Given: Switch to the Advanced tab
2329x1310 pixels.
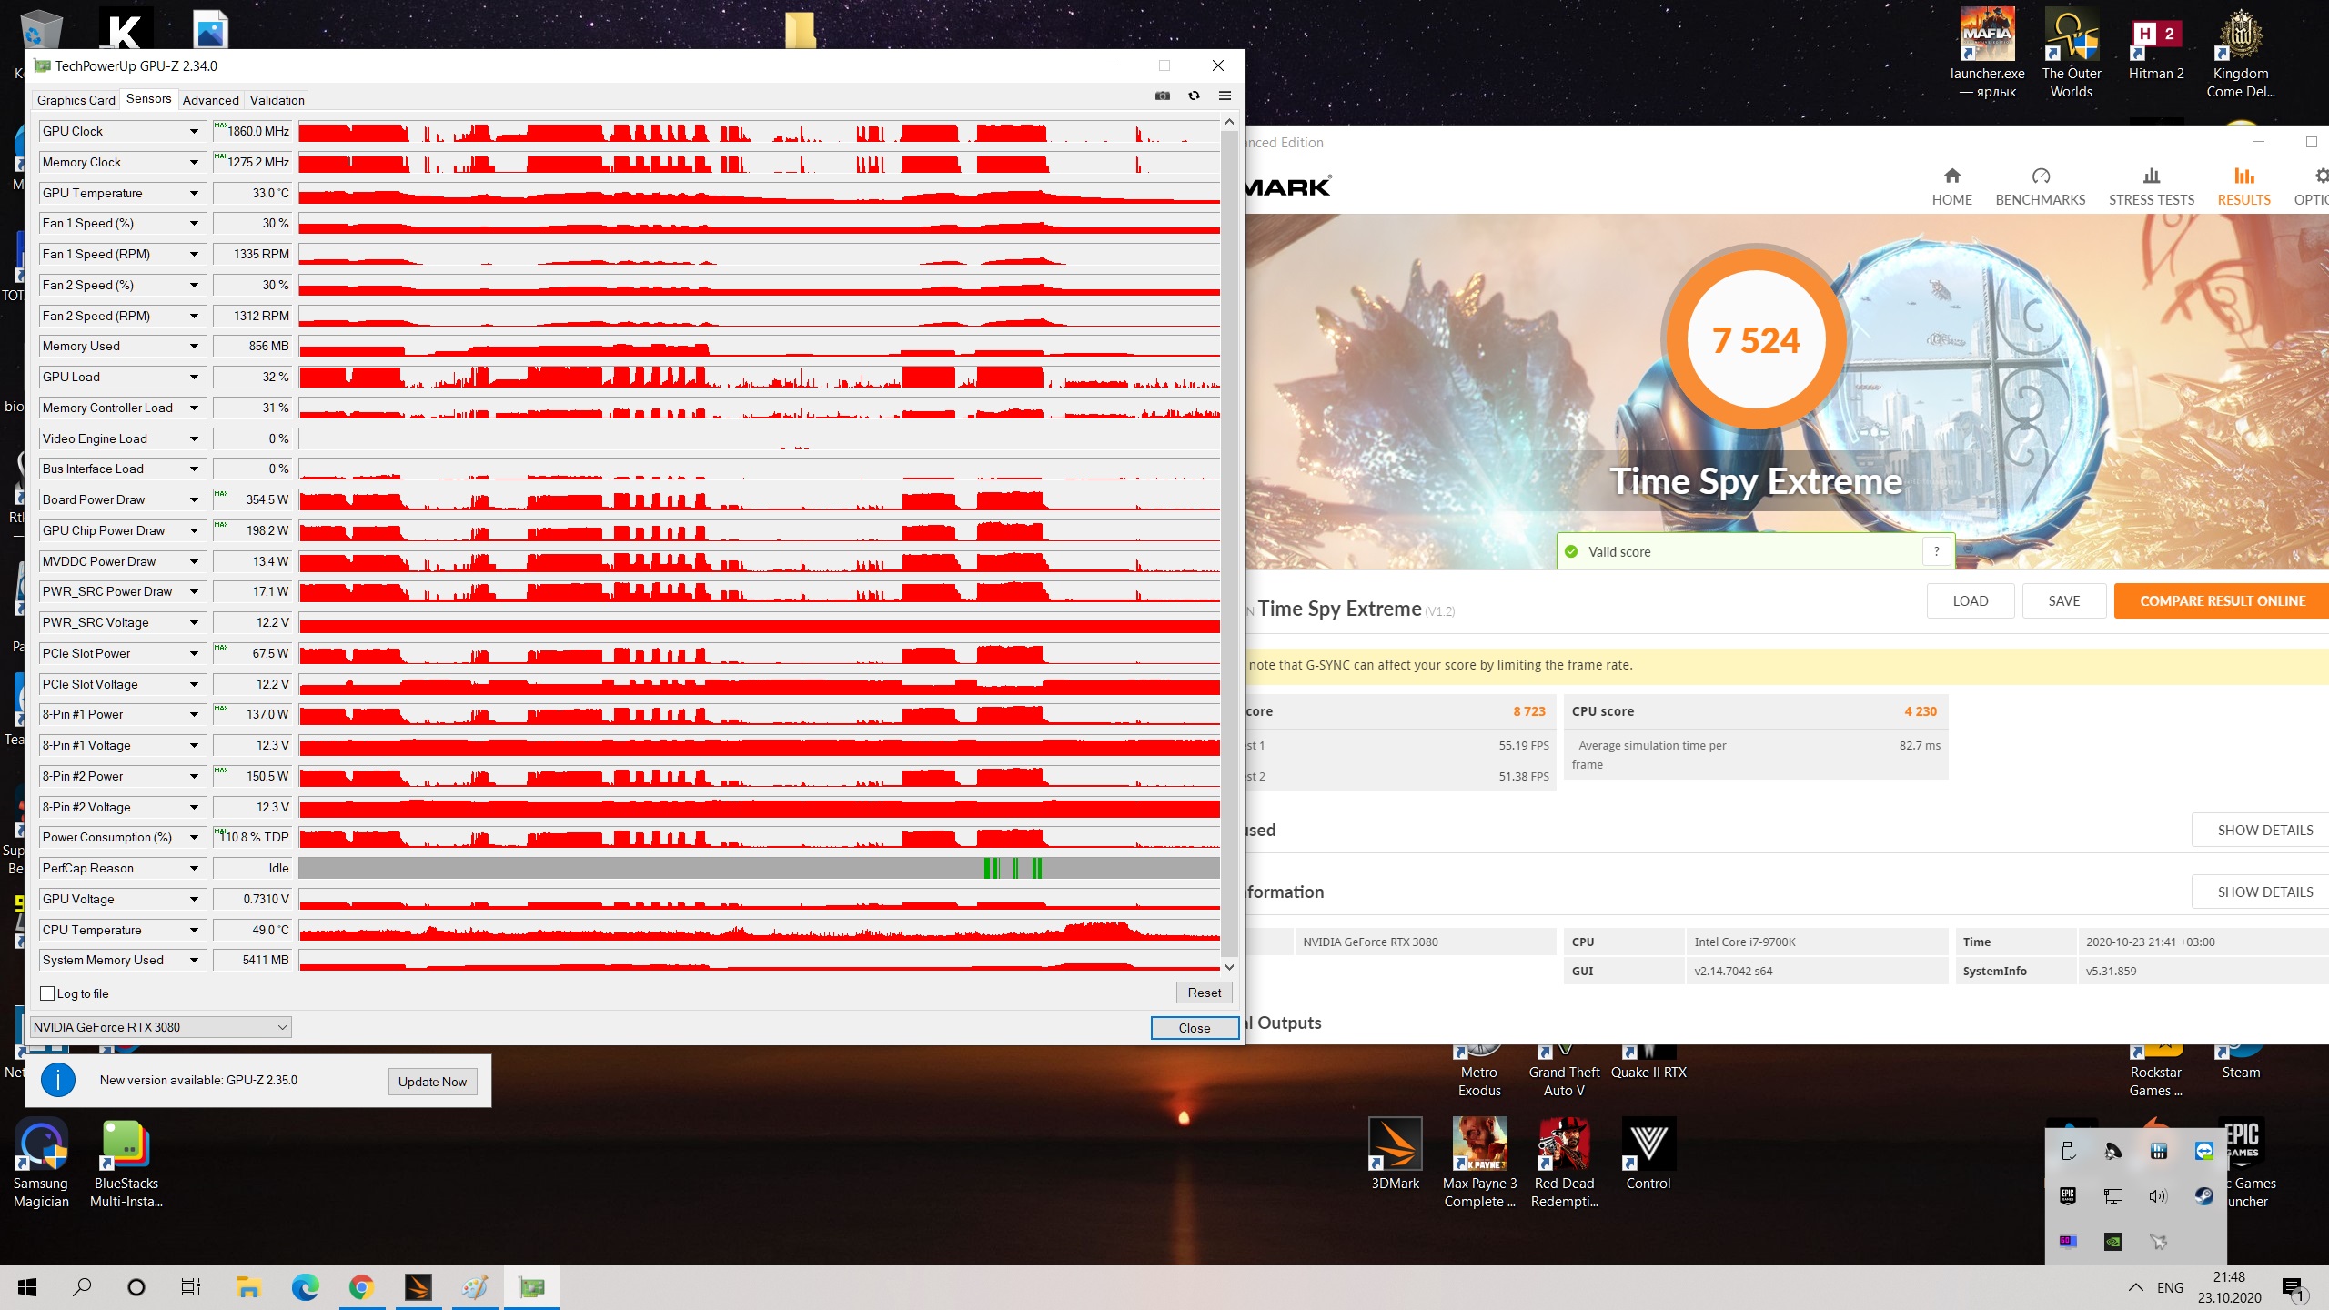Looking at the screenshot, I should [x=210, y=100].
